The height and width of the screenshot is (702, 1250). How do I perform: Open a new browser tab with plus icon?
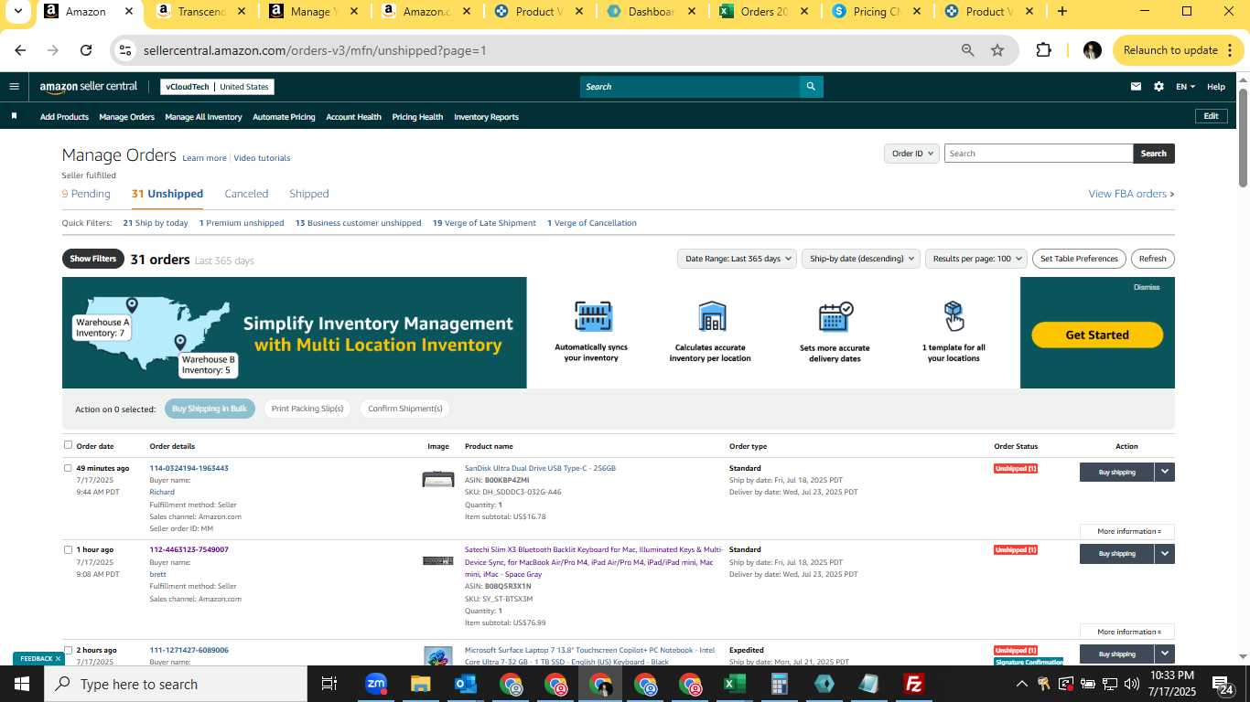pos(1061,12)
